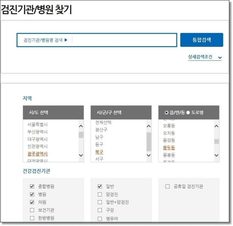This screenshot has height=226, width=233.
Task: Select 광주광역시 in the city list
Action: [37, 154]
